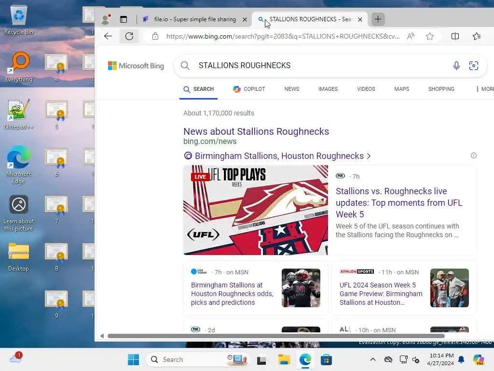Click the browser address bar URL
Image resolution: width=494 pixels, height=371 pixels.
coord(283,36)
